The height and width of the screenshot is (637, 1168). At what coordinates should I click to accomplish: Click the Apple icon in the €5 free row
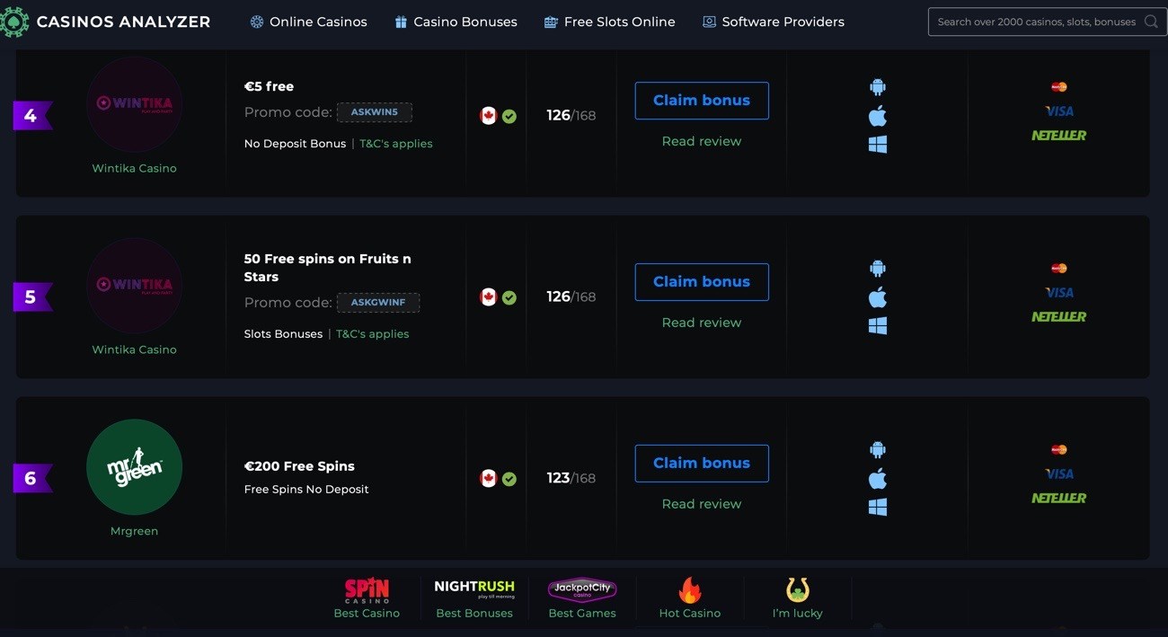click(878, 115)
